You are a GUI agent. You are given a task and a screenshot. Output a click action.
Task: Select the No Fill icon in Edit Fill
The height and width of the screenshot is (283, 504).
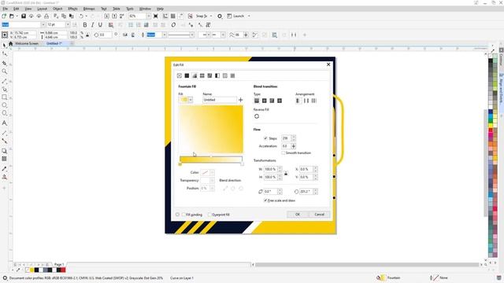180,75
